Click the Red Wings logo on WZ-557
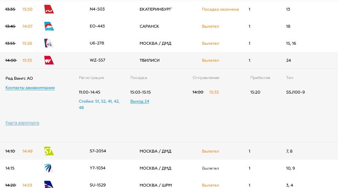 click(x=49, y=60)
